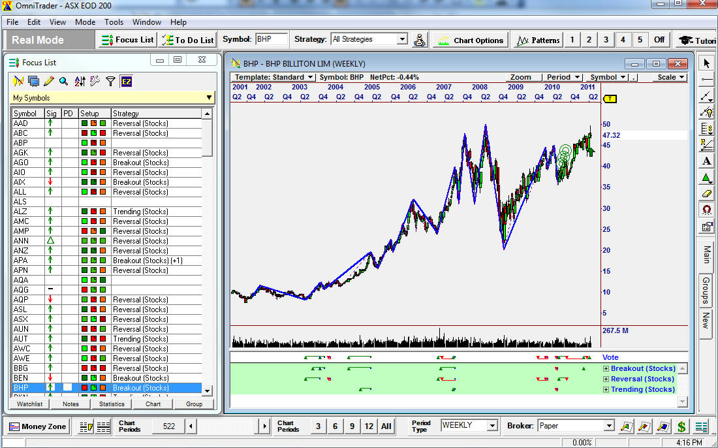Open the Tools menu
Image resolution: width=718 pixels, height=448 pixels.
pyautogui.click(x=114, y=22)
